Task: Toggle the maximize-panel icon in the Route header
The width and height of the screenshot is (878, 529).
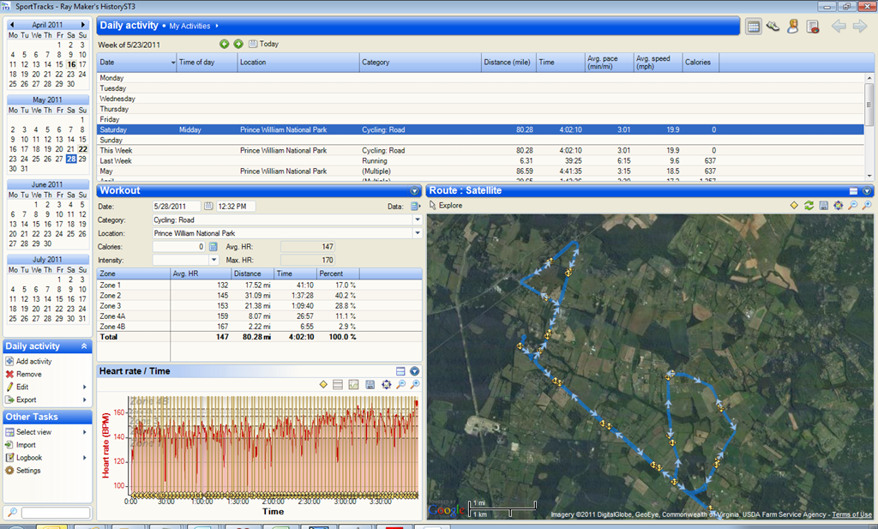Action: pos(853,191)
